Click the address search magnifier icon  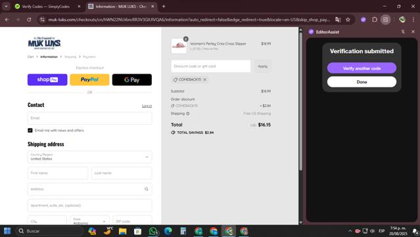pos(147,189)
